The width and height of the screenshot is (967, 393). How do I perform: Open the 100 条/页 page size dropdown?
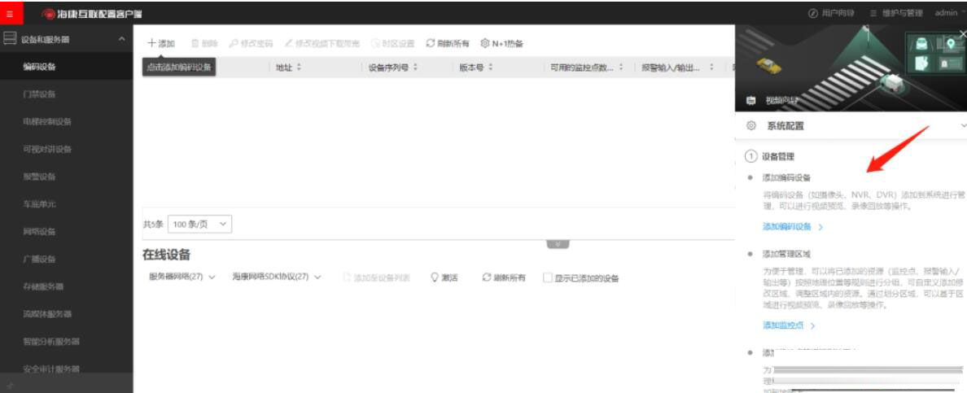tap(199, 225)
